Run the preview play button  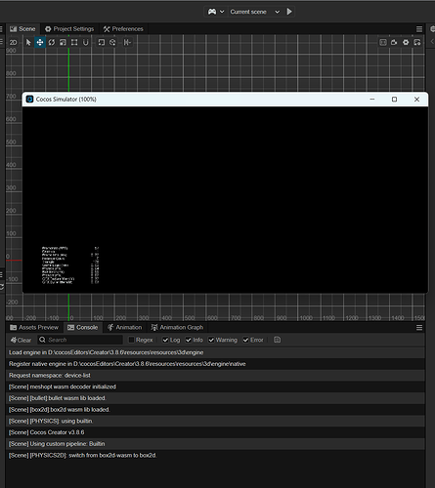pyautogui.click(x=289, y=12)
